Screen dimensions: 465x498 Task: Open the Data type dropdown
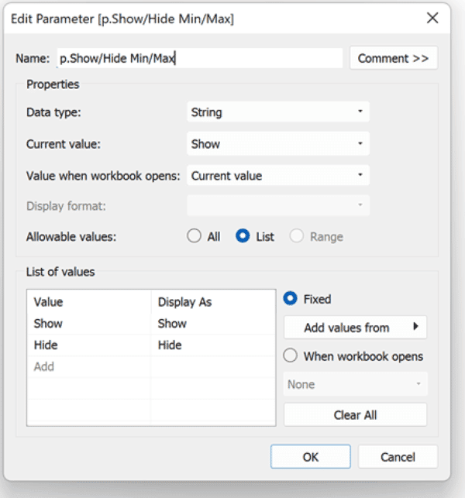(x=278, y=112)
